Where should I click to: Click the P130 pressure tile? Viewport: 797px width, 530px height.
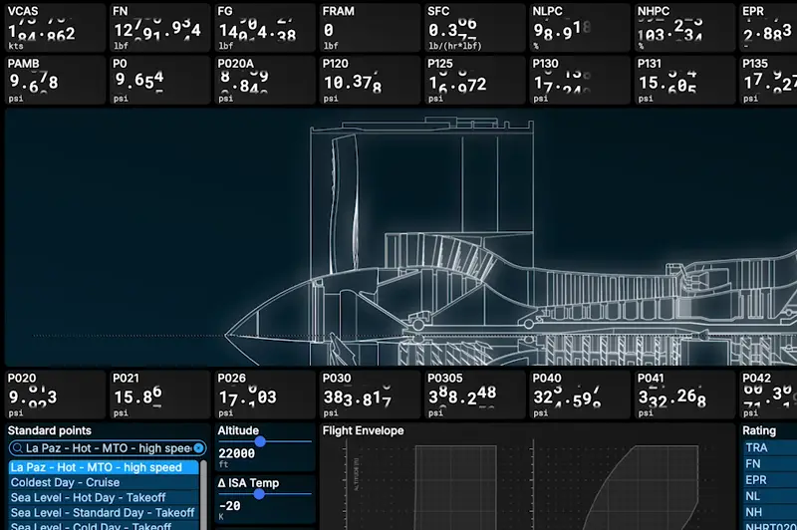point(580,81)
